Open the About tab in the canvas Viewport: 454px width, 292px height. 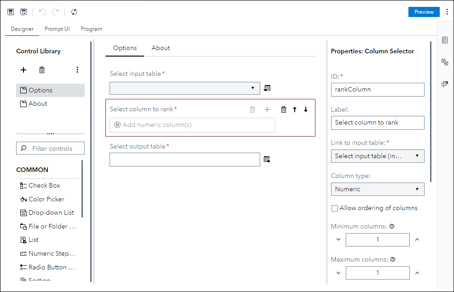click(x=161, y=48)
